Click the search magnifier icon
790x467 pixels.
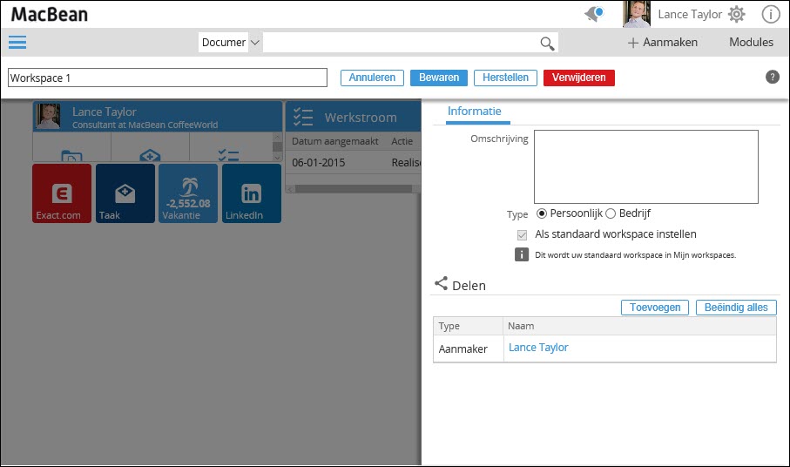click(547, 44)
